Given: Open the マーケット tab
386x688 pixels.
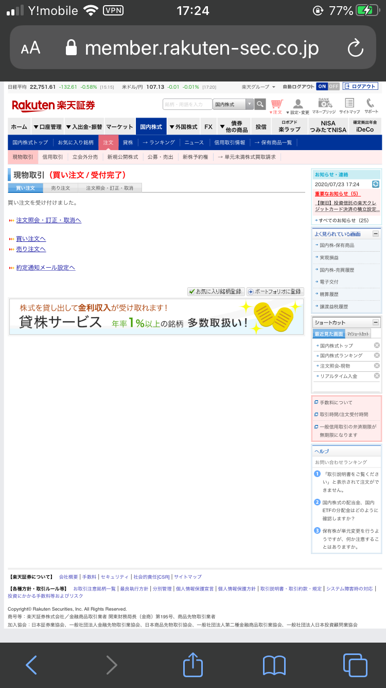Looking at the screenshot, I should (x=120, y=126).
